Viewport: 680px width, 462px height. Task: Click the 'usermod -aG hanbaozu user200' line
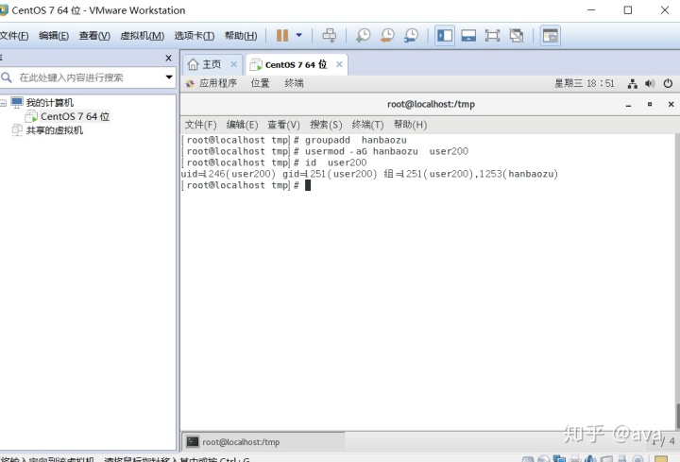click(325, 151)
